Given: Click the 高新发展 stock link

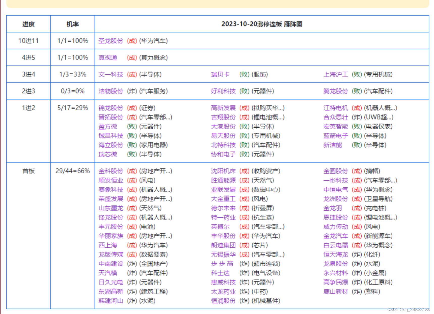Looking at the screenshot, I should [x=223, y=108].
